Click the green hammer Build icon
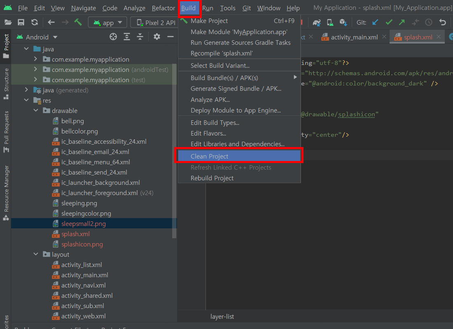Viewport: 453px width, 329px height. pos(78,22)
